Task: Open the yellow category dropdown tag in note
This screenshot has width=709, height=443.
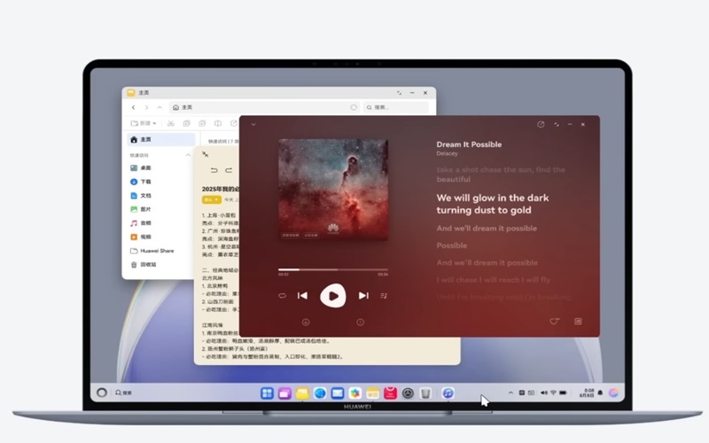Action: click(211, 200)
